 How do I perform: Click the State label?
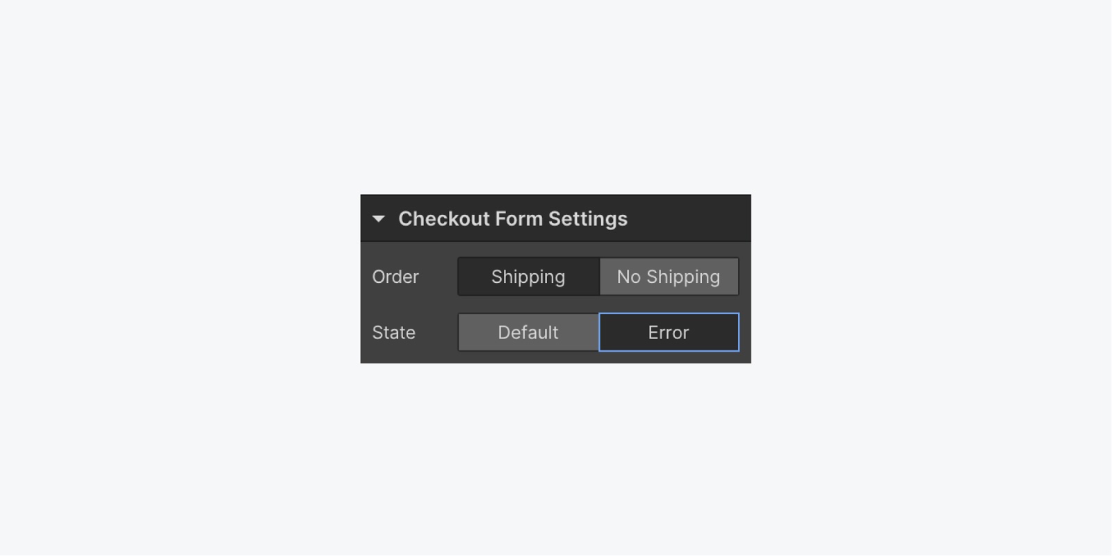click(393, 332)
